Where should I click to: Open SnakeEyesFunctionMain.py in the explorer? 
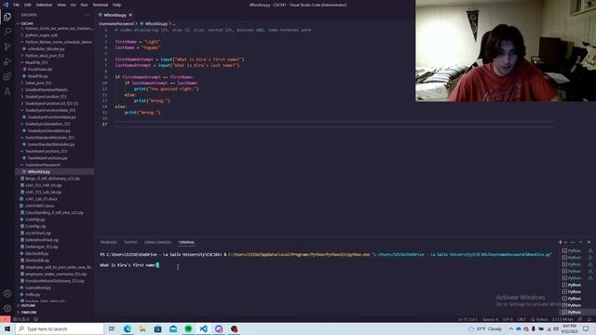52,117
